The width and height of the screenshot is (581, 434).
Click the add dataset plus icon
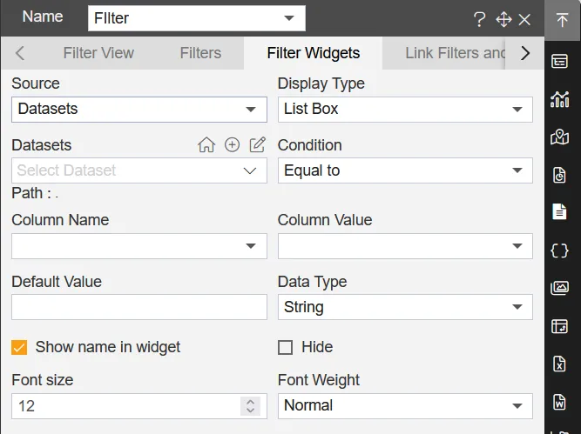232,145
